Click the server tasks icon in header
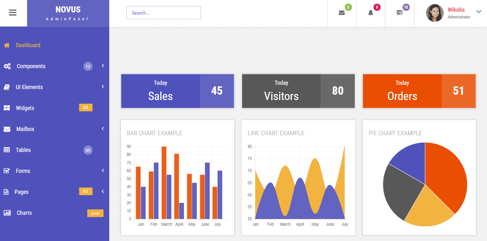The height and width of the screenshot is (241, 487). (399, 13)
